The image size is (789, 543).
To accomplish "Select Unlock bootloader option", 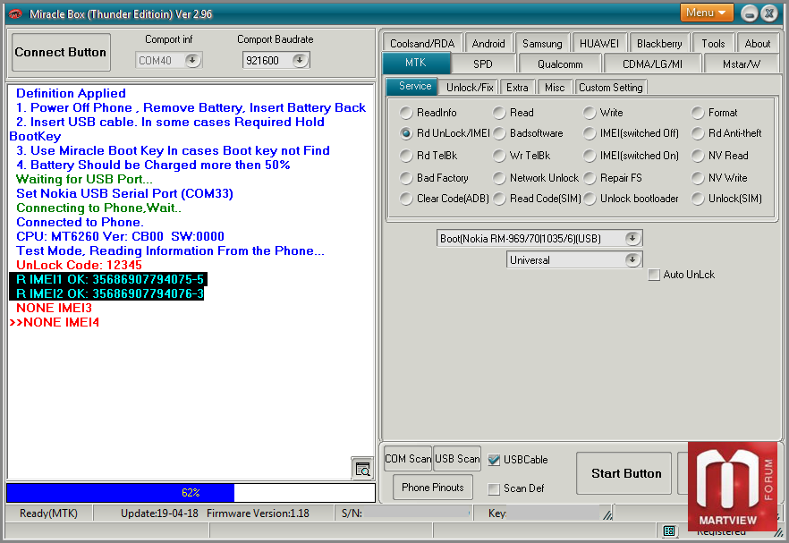I will coord(590,199).
